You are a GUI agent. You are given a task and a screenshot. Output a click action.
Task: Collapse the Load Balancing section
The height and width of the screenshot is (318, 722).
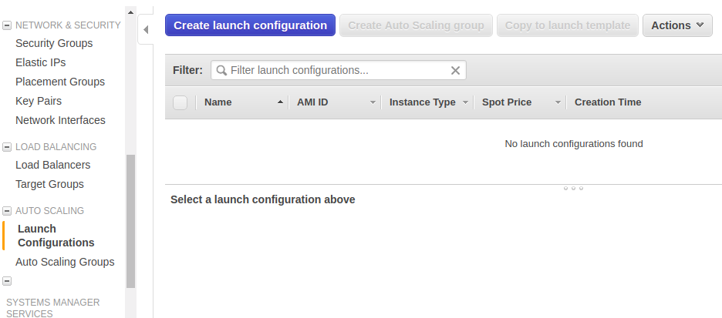click(x=7, y=147)
